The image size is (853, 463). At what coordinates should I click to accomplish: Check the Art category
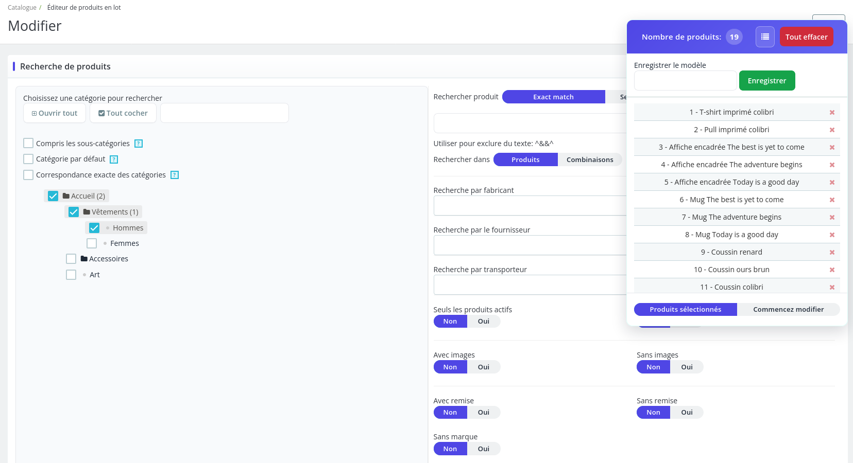point(71,275)
